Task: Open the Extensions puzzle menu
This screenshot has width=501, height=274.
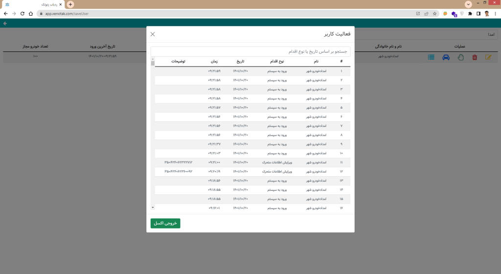Action: click(470, 13)
